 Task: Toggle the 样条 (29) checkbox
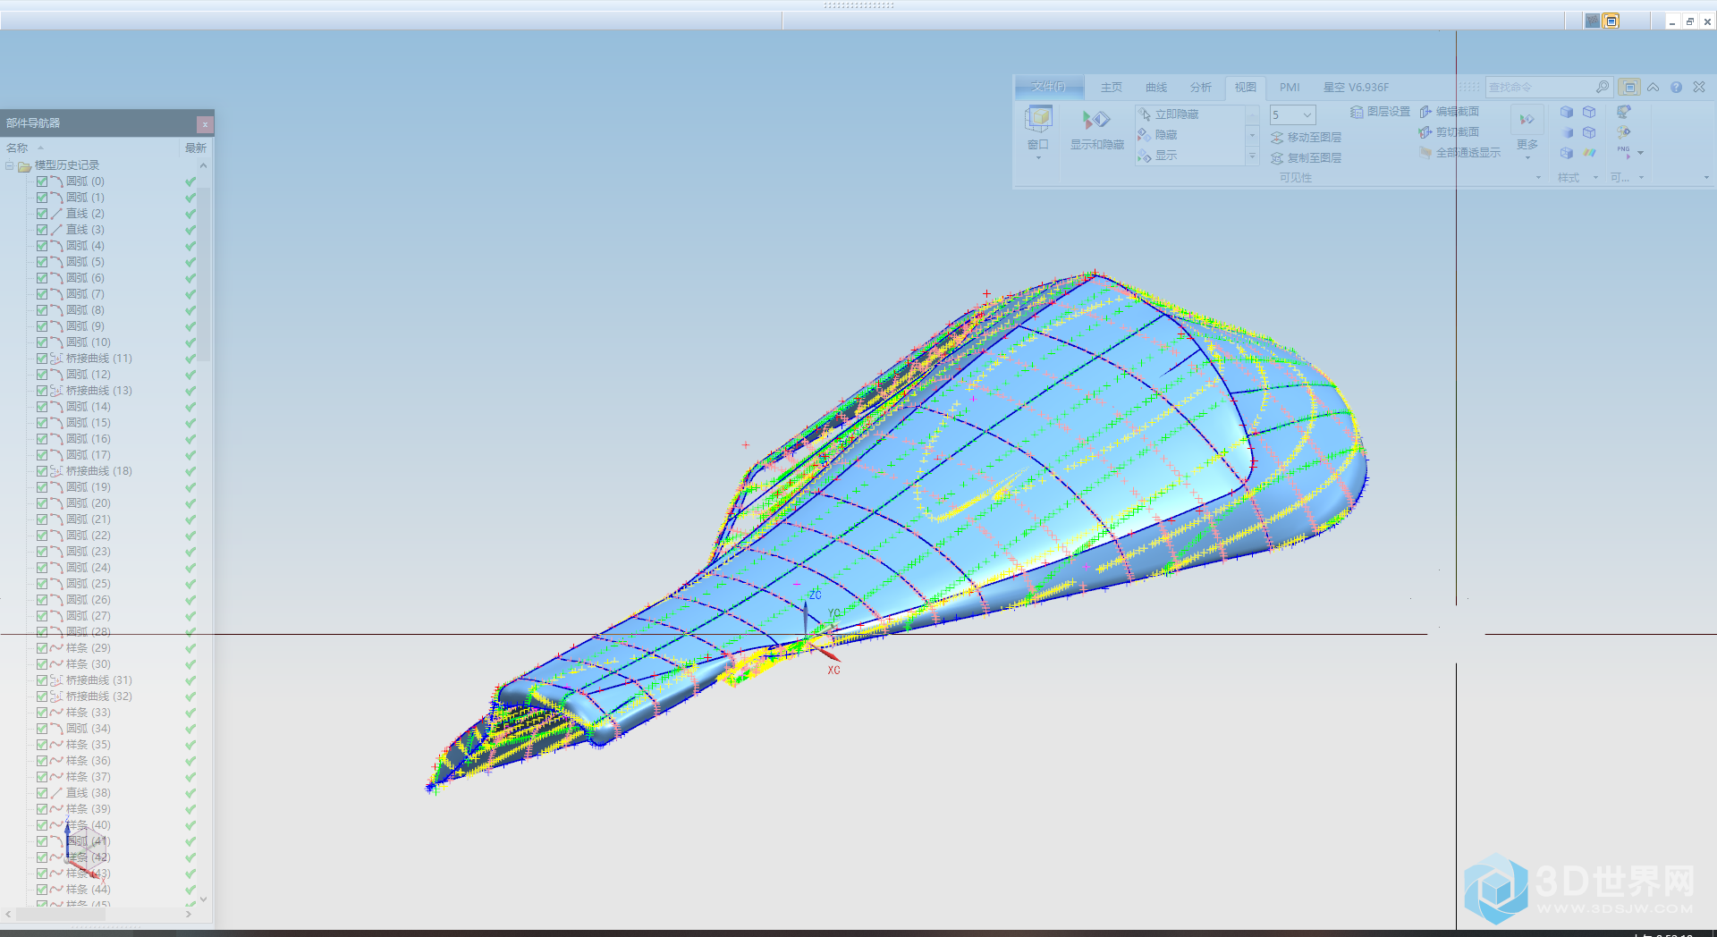click(42, 648)
